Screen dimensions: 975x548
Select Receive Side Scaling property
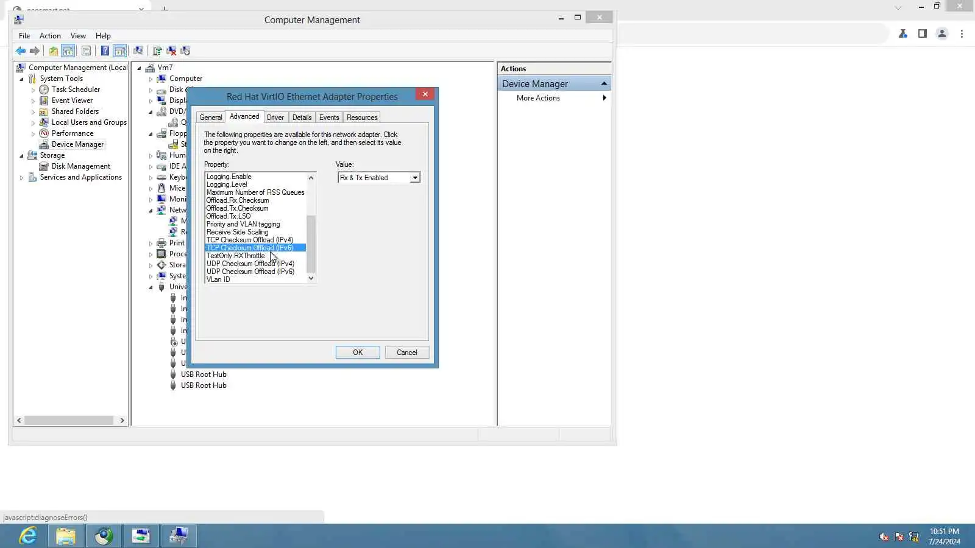point(255,232)
